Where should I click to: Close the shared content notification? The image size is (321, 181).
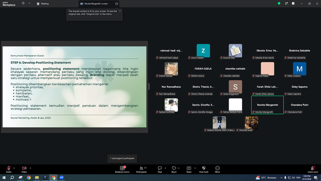click(120, 11)
